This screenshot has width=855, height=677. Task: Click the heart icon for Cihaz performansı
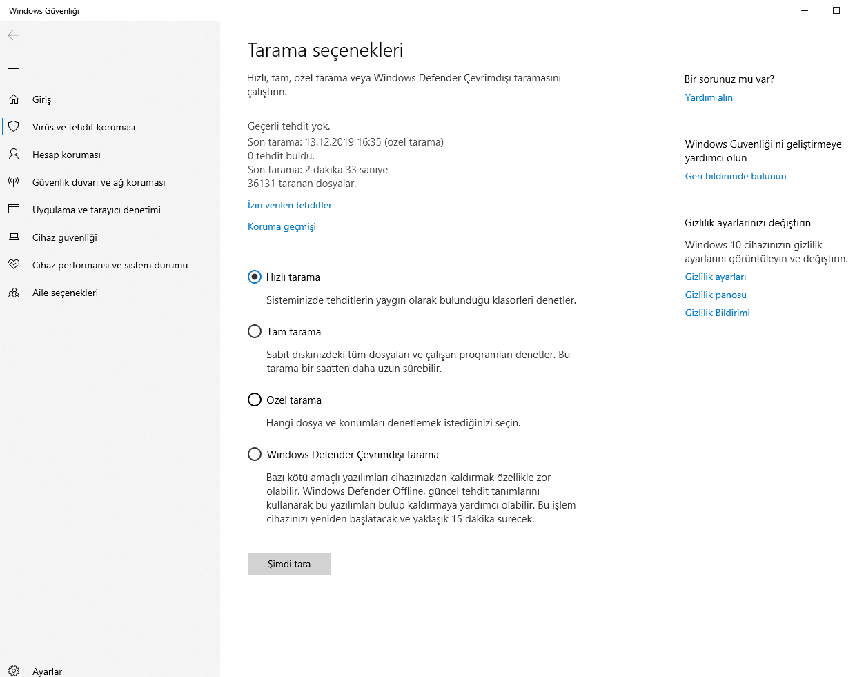click(x=14, y=264)
